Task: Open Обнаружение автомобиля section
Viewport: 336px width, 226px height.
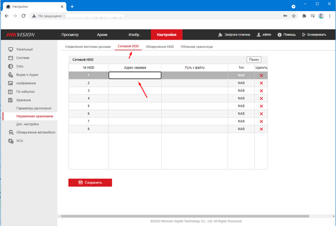Action: click(32, 132)
